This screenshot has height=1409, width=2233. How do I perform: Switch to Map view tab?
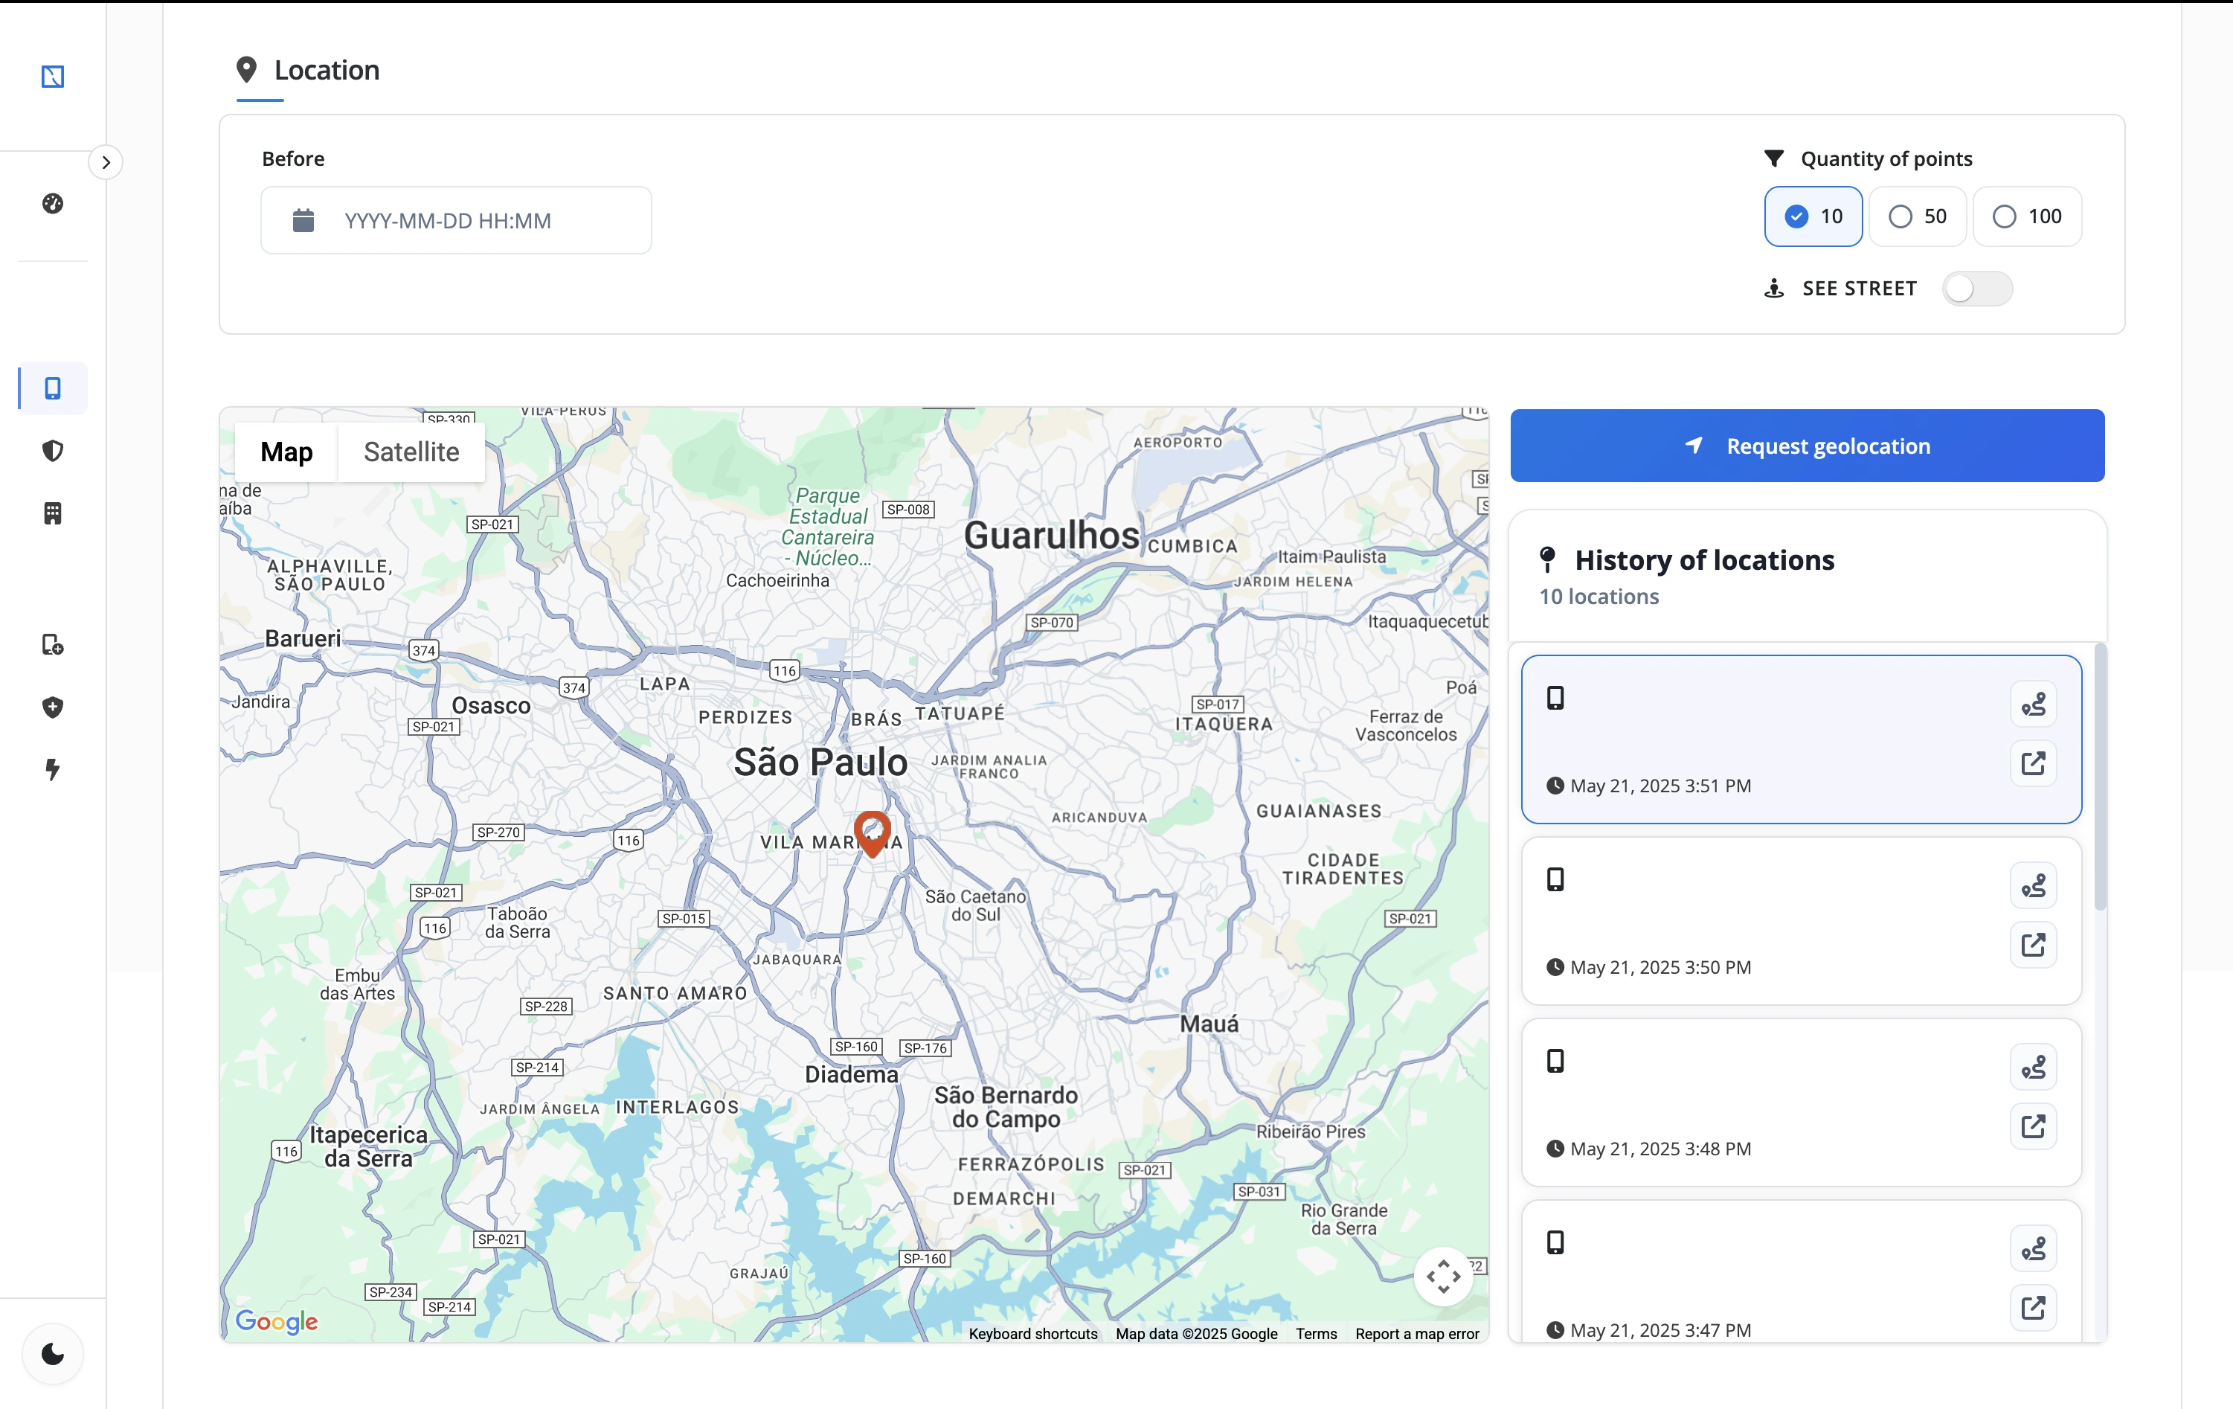tap(286, 452)
